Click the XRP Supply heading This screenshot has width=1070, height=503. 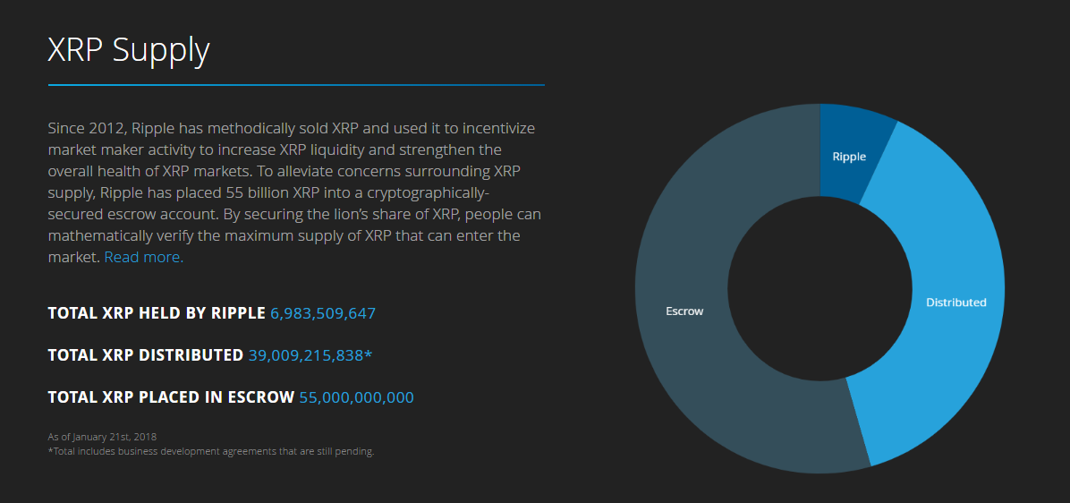[x=128, y=50]
